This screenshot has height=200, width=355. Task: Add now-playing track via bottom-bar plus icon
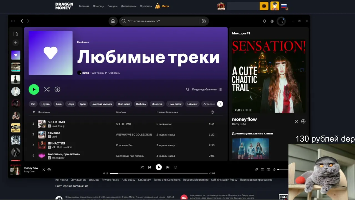click(x=49, y=170)
